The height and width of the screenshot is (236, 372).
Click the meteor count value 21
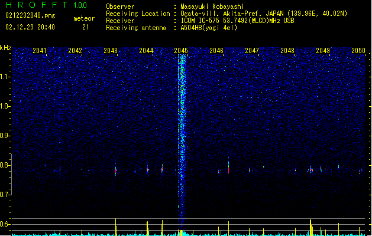pos(86,27)
